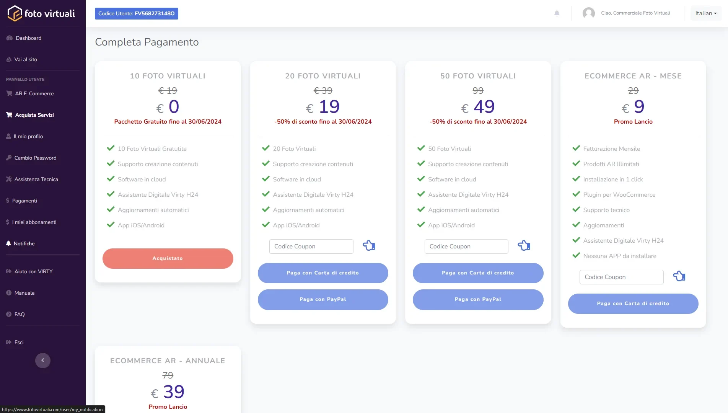Click the Cambio Password key icon
Screen dimensions: 728x413
9,158
